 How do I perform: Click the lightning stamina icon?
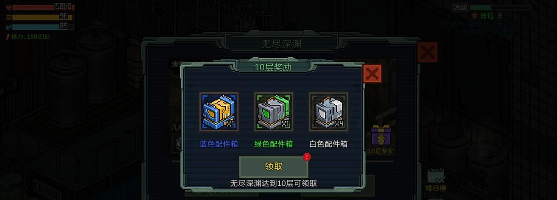8,37
